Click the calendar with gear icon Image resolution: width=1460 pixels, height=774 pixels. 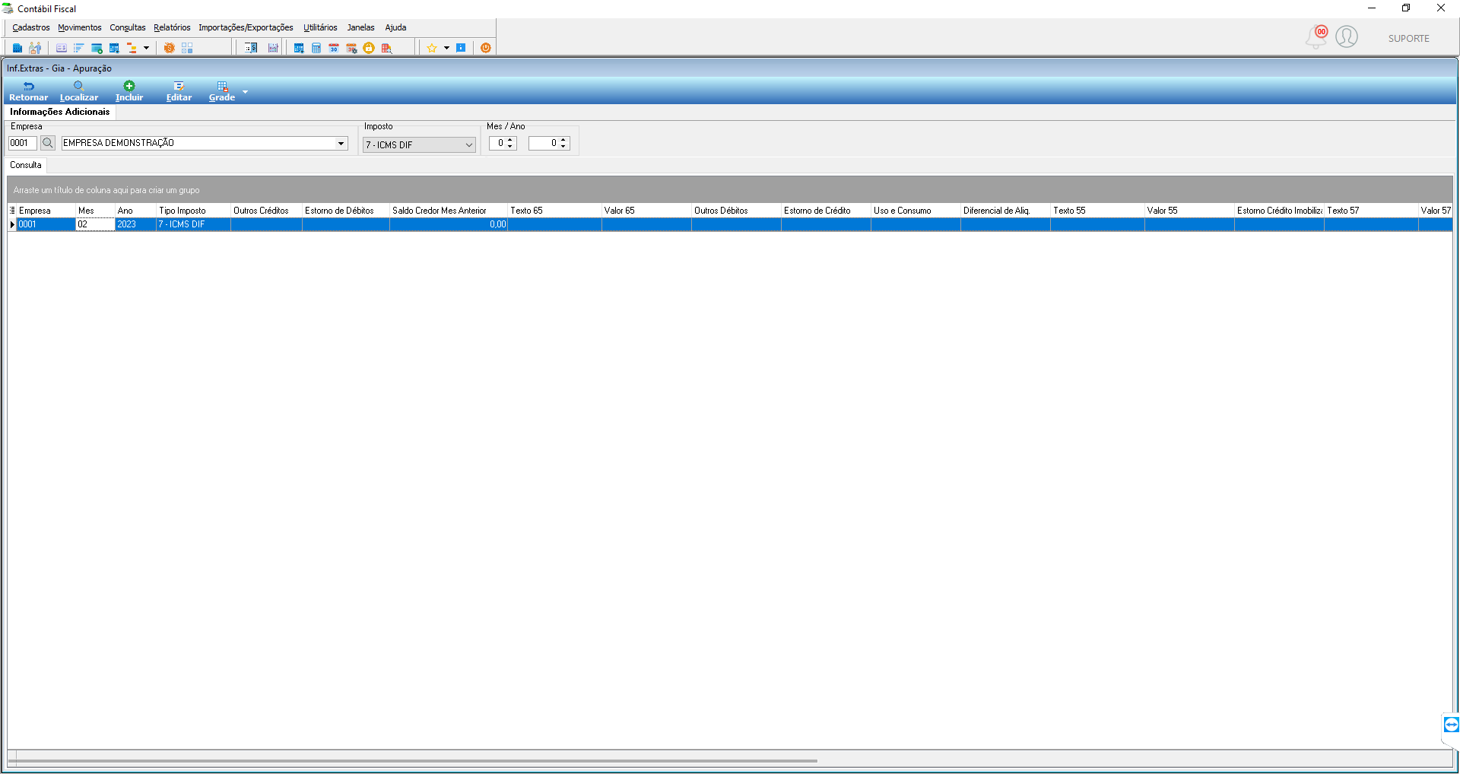351,48
